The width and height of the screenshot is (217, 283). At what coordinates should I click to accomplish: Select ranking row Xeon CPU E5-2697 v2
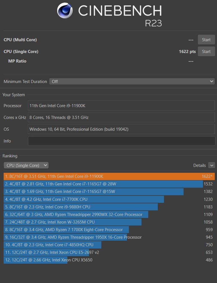[x=109, y=252]
